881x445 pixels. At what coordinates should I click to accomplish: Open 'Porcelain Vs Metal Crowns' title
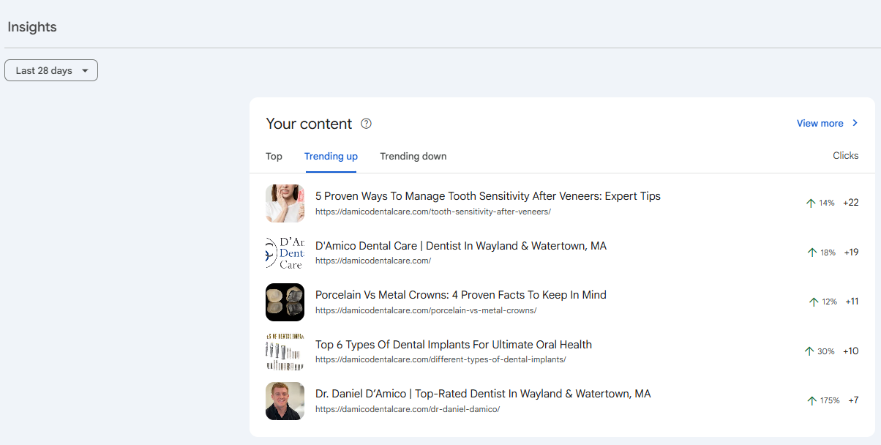tap(461, 295)
